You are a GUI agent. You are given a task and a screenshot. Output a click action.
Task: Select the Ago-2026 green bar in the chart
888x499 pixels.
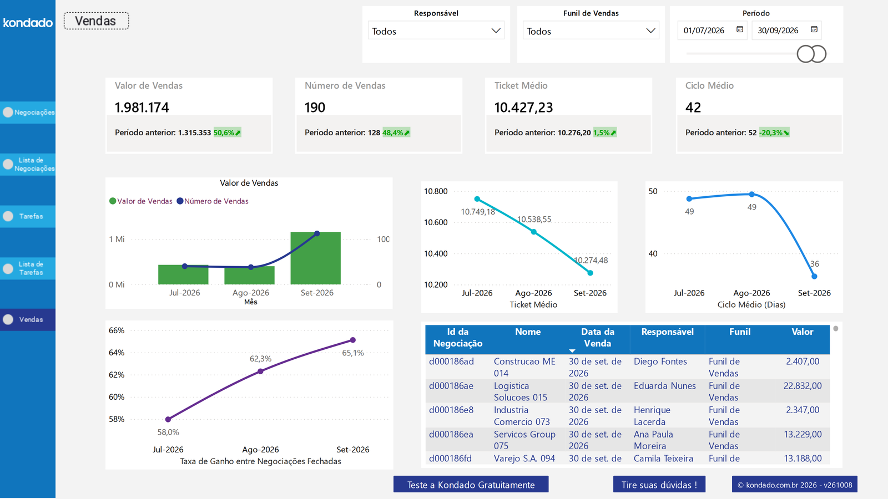click(250, 276)
